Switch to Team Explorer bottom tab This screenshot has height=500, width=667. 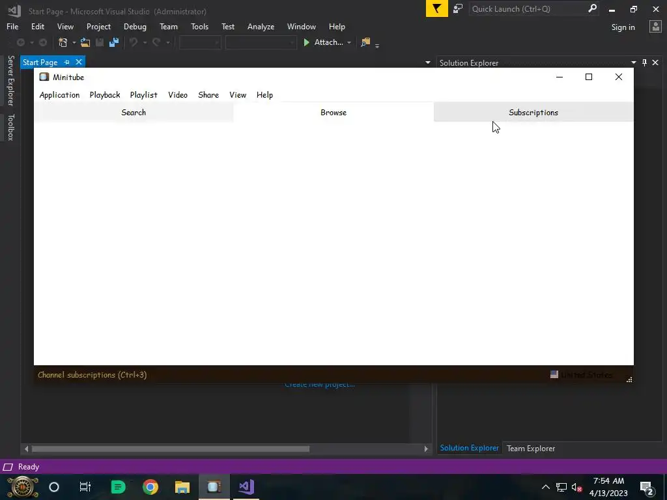[x=530, y=448]
